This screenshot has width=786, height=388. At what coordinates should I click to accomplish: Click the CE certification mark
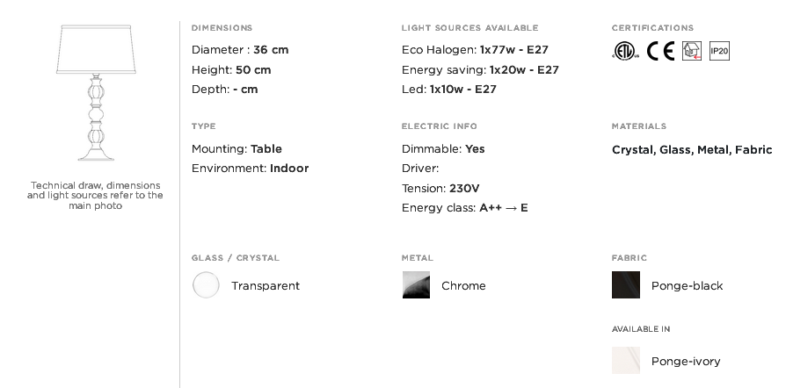[660, 51]
